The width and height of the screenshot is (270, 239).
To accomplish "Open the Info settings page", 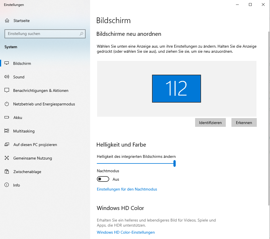I will click(16, 185).
